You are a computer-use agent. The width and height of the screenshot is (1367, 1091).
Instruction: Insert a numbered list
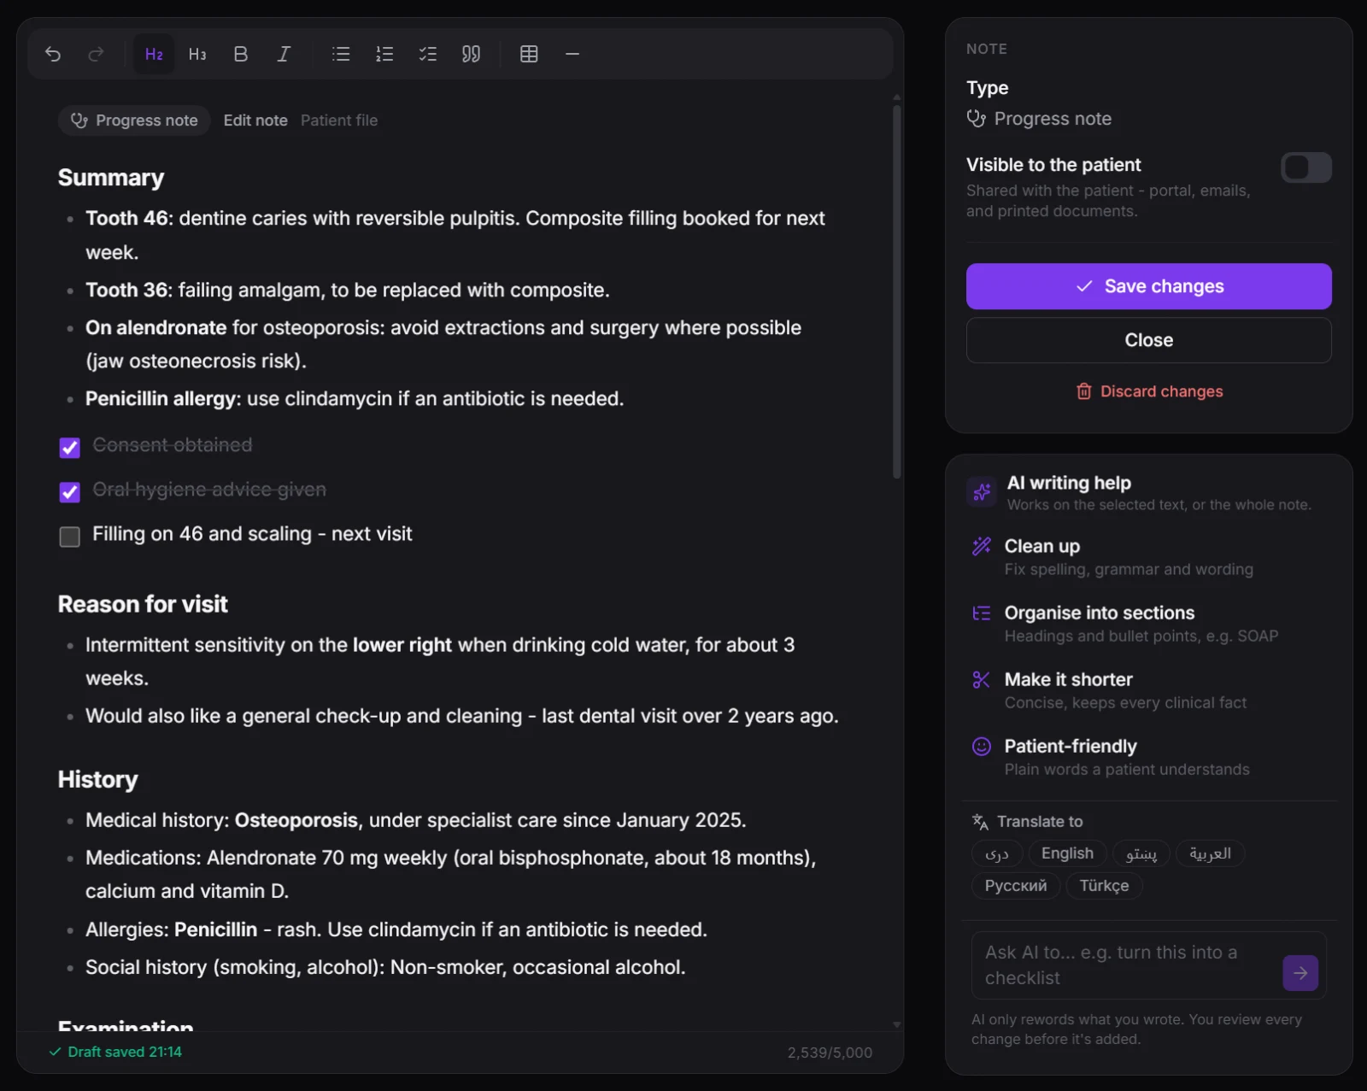pos(384,54)
